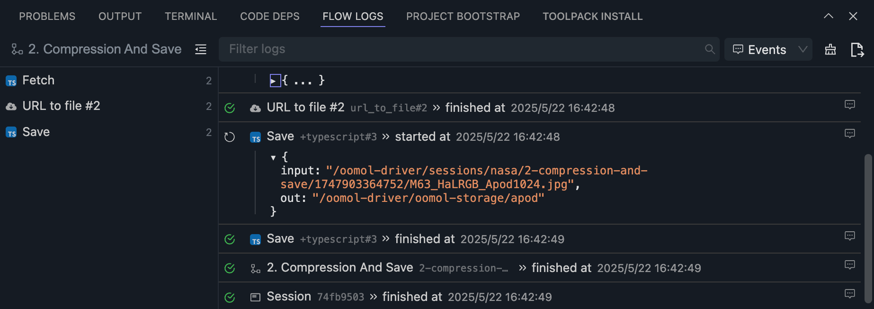Click the export logs file icon
This screenshot has height=309, width=874.
[x=857, y=49]
